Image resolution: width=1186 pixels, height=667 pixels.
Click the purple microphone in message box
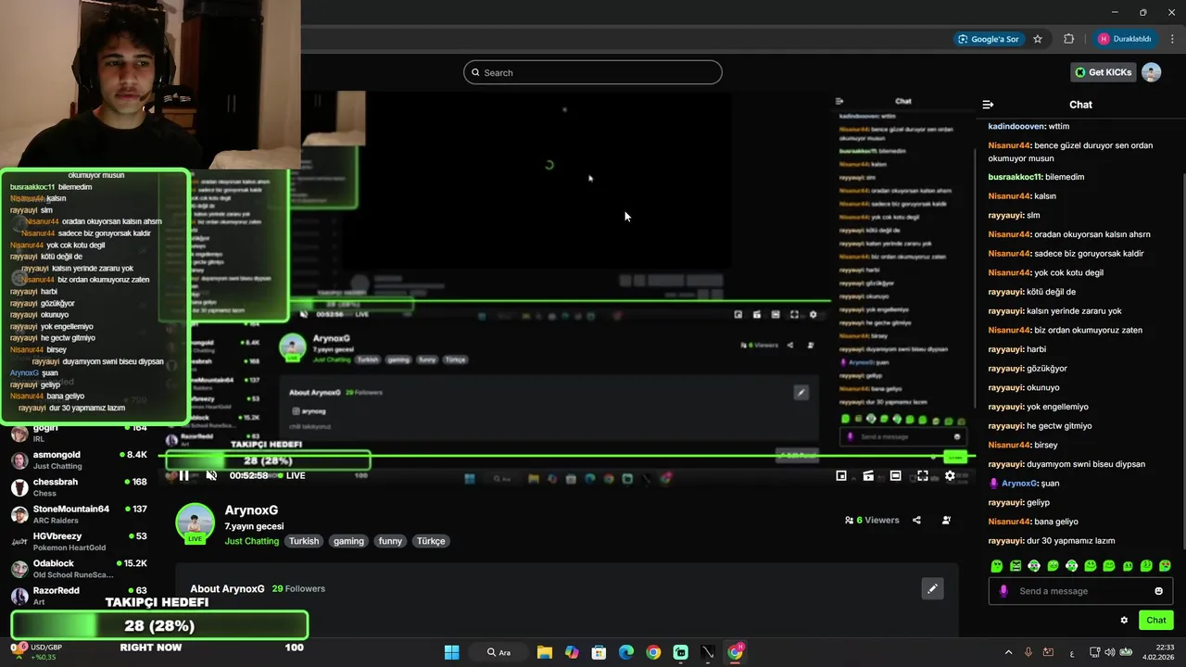click(1003, 591)
